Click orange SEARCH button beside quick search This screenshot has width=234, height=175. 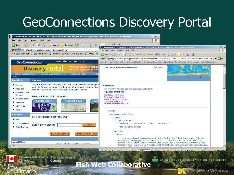click(89, 125)
